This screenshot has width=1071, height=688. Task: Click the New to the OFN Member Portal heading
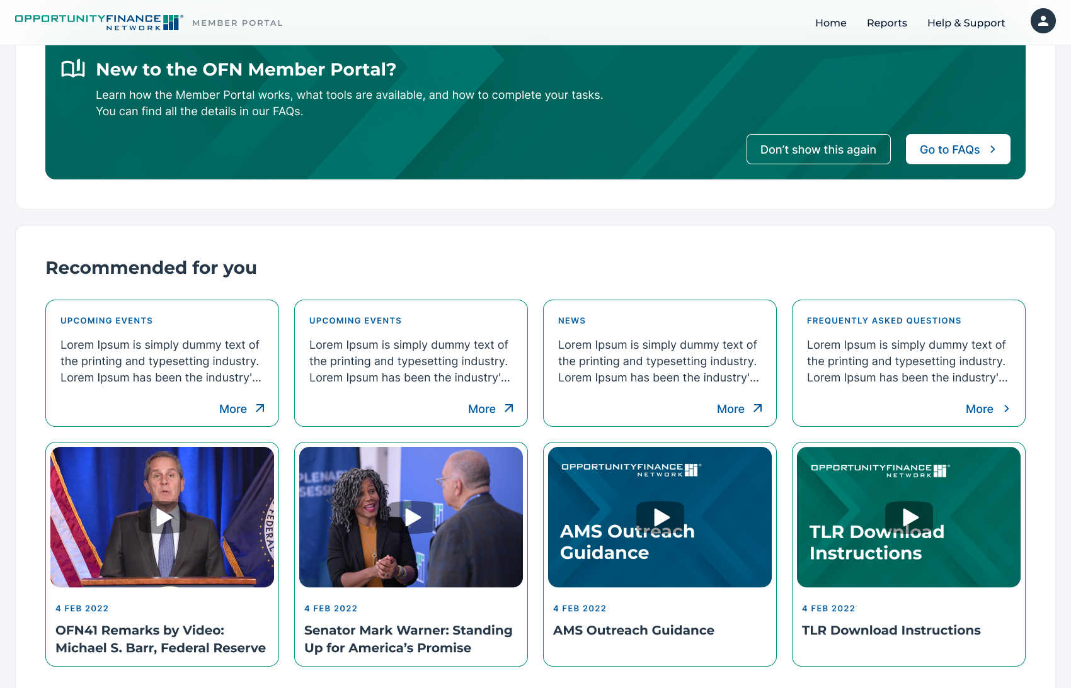(246, 69)
